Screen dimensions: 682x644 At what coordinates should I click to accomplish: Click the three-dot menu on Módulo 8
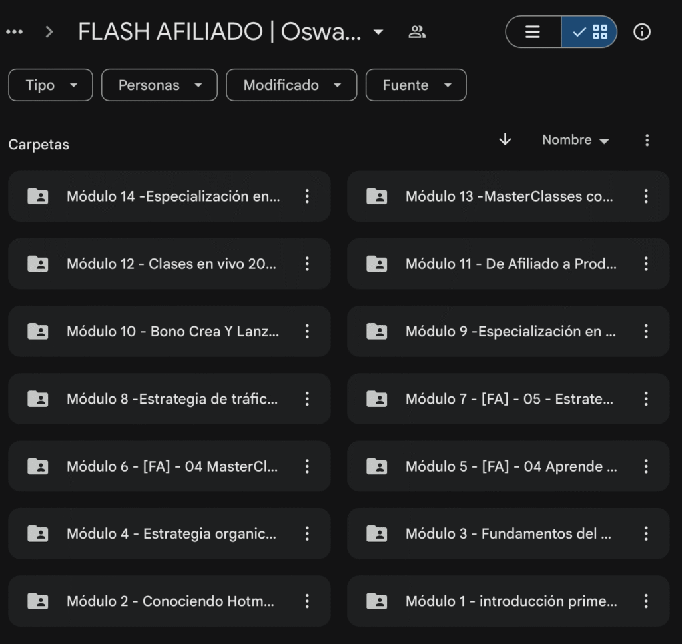(x=307, y=399)
